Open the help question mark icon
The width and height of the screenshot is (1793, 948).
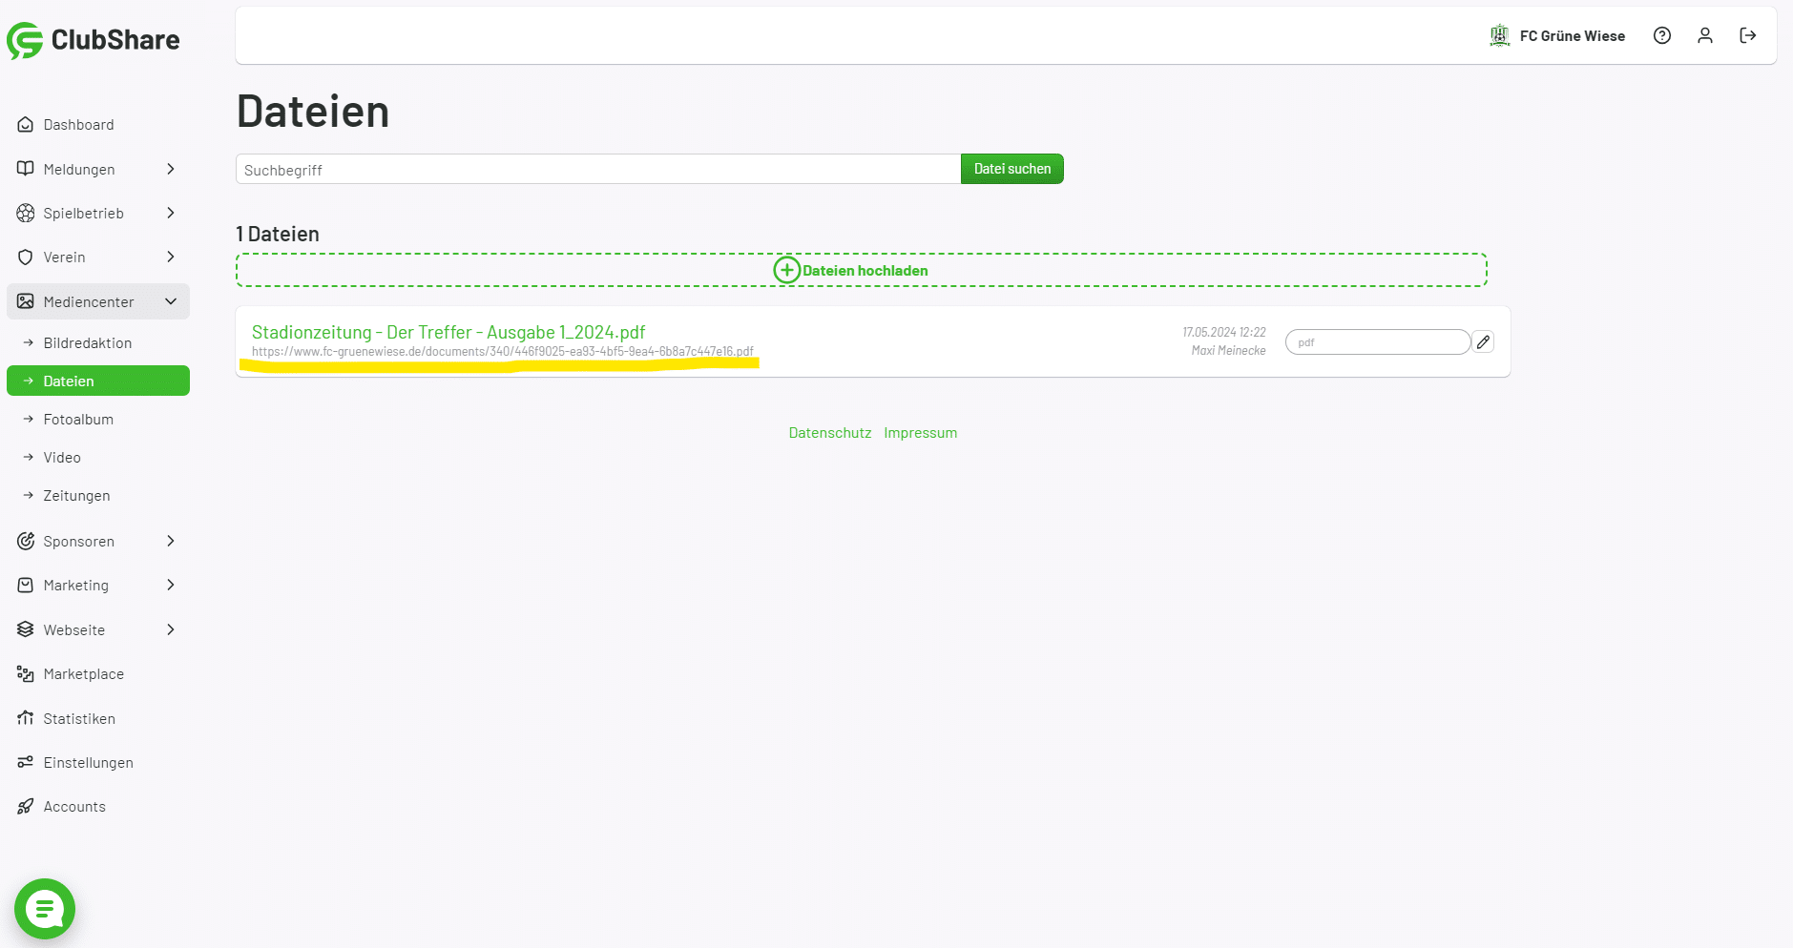(x=1662, y=35)
